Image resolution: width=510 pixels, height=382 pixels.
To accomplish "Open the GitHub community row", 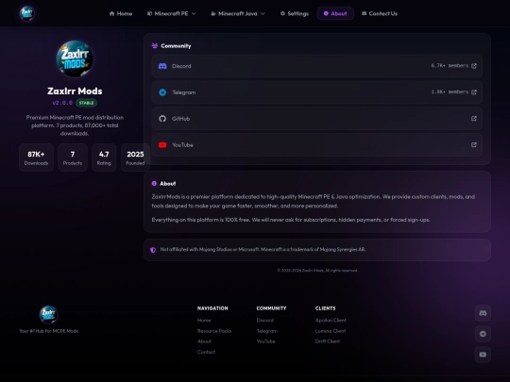I will click(316, 119).
